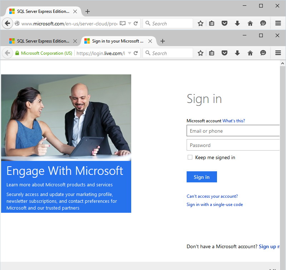Open Hello chat in the Sign in window

263,53
